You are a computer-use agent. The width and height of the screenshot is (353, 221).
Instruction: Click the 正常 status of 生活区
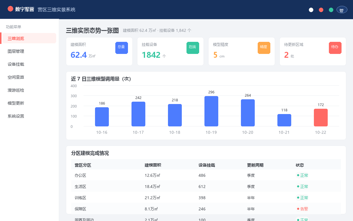[x=303, y=187]
